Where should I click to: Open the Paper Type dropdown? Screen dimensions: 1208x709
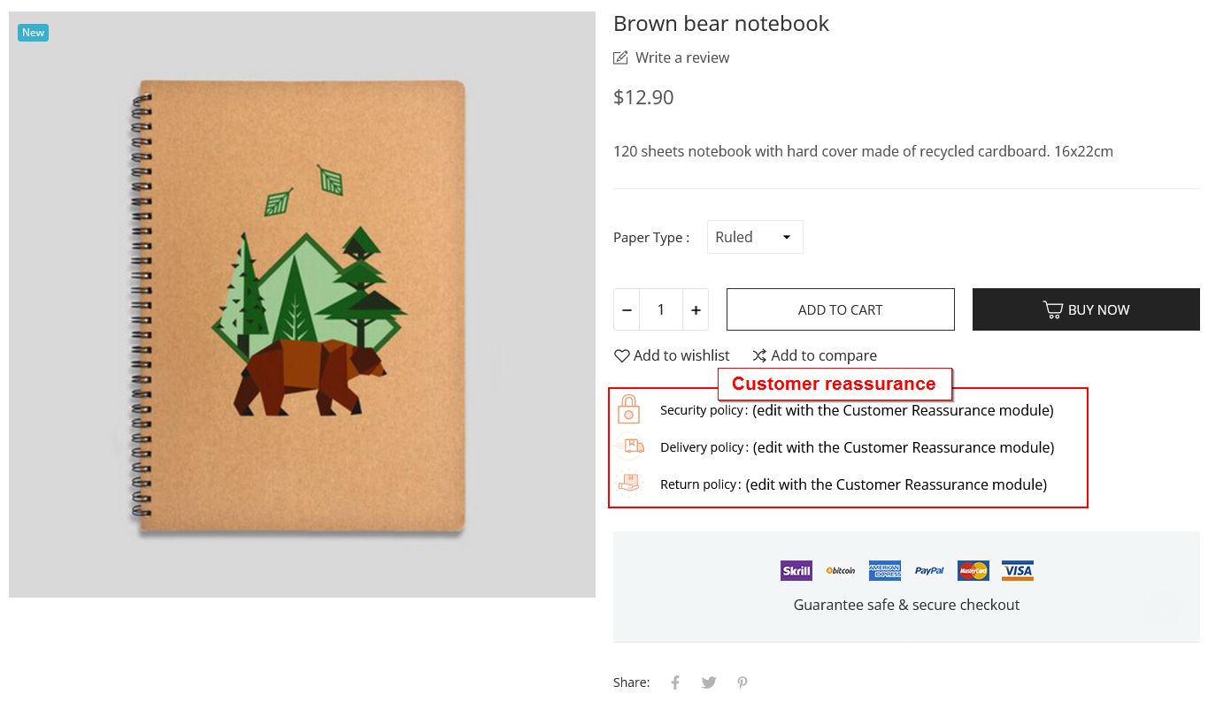[x=755, y=237]
